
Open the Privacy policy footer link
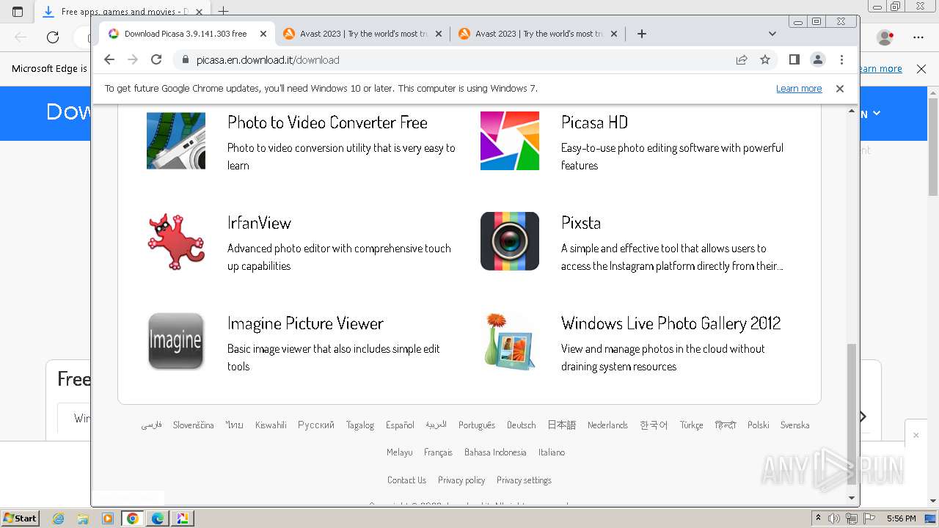coord(461,480)
